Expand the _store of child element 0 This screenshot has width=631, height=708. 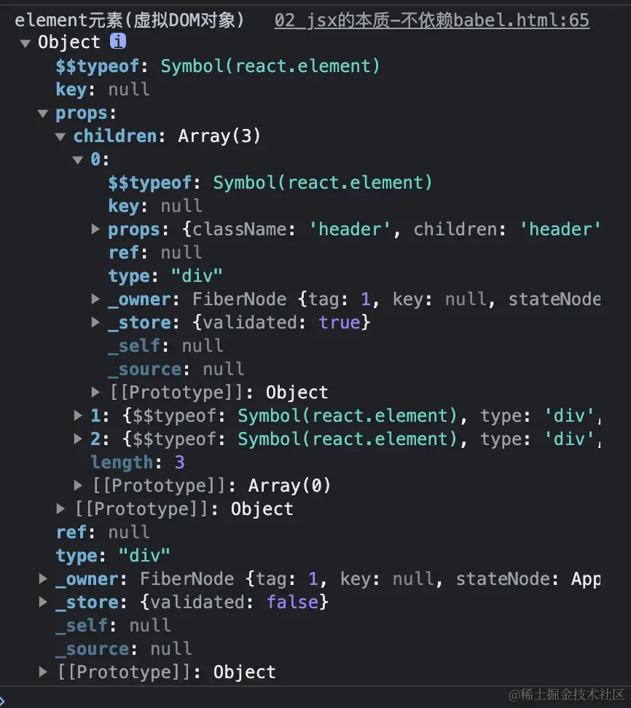[x=95, y=323]
